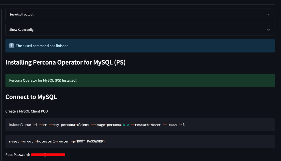Toggle visibility of the kubectl run code block
Viewport: 281px width, 161px height.
140,124
